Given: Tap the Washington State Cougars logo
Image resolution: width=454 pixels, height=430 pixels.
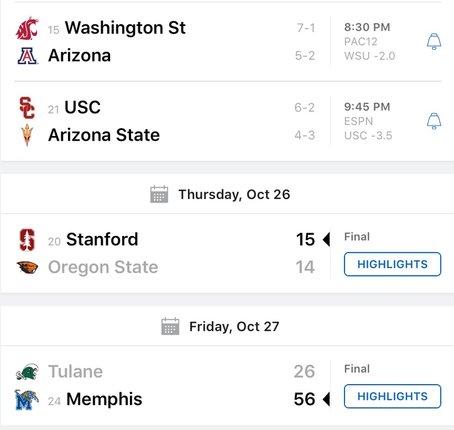Looking at the screenshot, I should (27, 28).
